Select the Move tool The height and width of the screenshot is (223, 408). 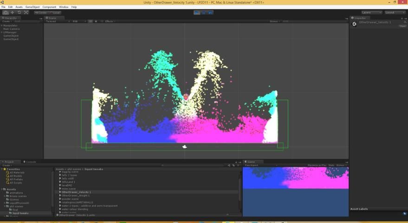tap(13, 13)
